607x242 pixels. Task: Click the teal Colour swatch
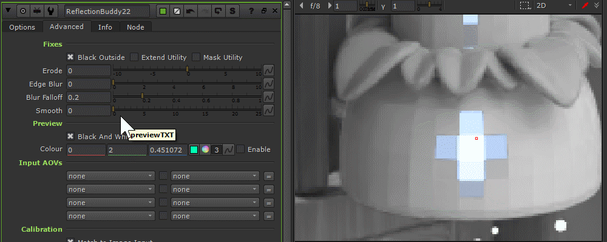[194, 149]
